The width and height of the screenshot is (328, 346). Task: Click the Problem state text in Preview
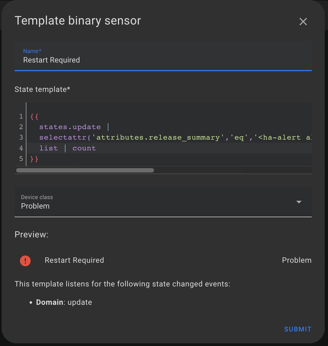pyautogui.click(x=297, y=260)
